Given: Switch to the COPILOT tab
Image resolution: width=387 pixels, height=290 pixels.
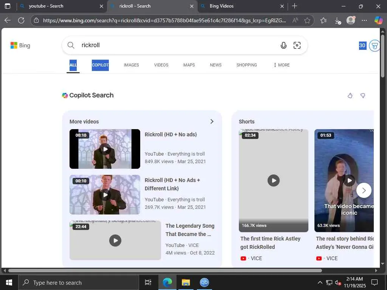Looking at the screenshot, I should [x=100, y=65].
